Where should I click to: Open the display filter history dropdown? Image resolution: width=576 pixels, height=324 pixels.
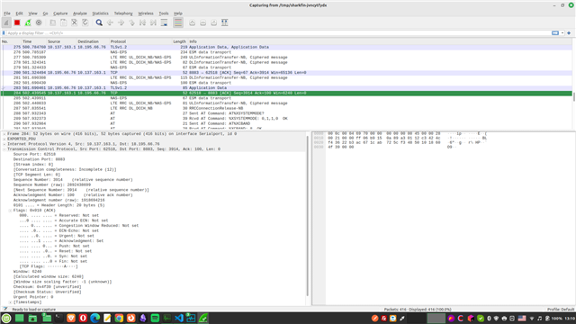[562, 33]
